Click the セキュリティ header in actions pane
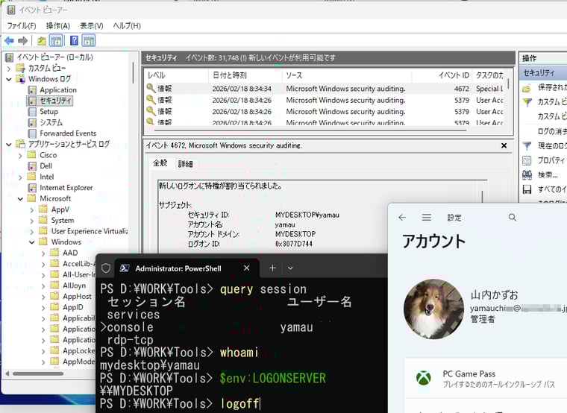567x413 pixels. click(x=543, y=73)
